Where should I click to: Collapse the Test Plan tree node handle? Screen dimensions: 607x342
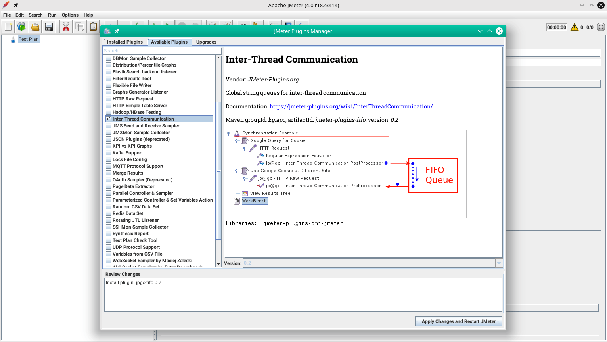point(6,39)
